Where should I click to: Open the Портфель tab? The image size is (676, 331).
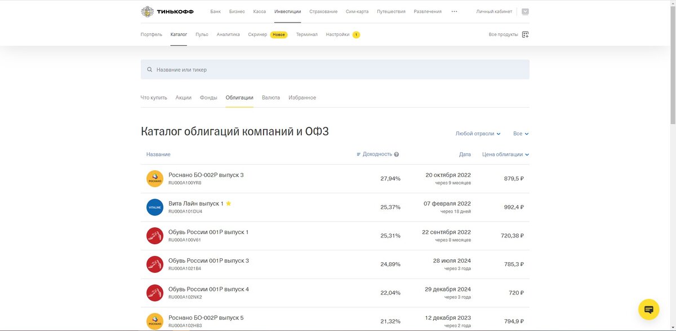(x=152, y=34)
